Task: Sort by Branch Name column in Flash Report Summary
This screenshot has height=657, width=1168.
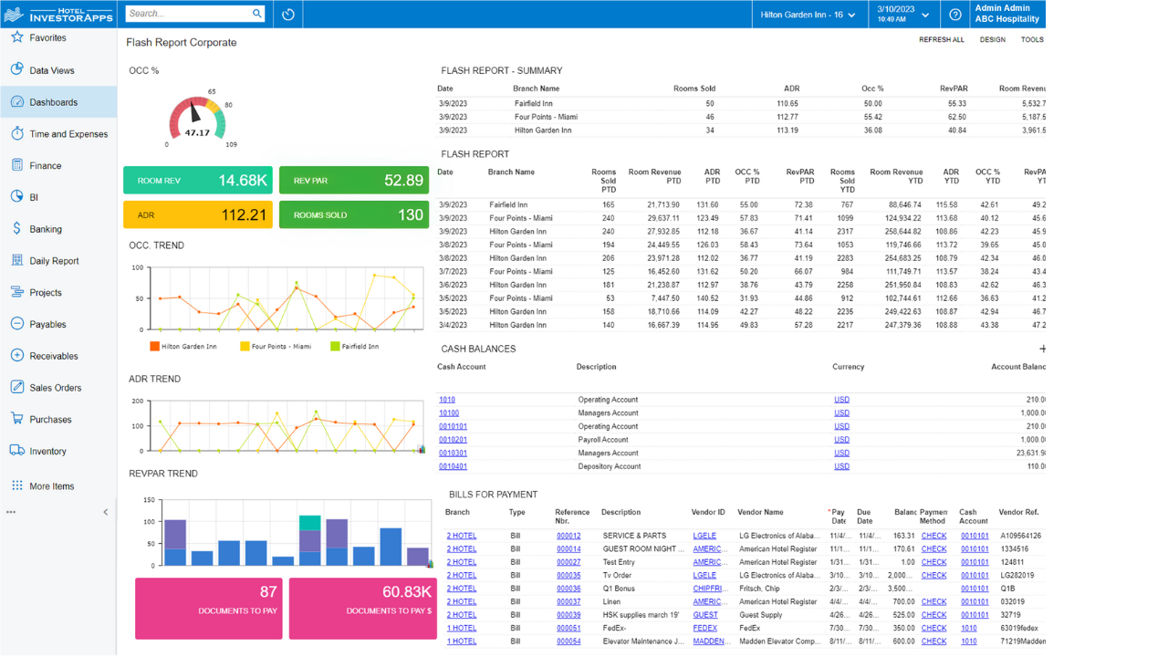Action: pos(536,89)
